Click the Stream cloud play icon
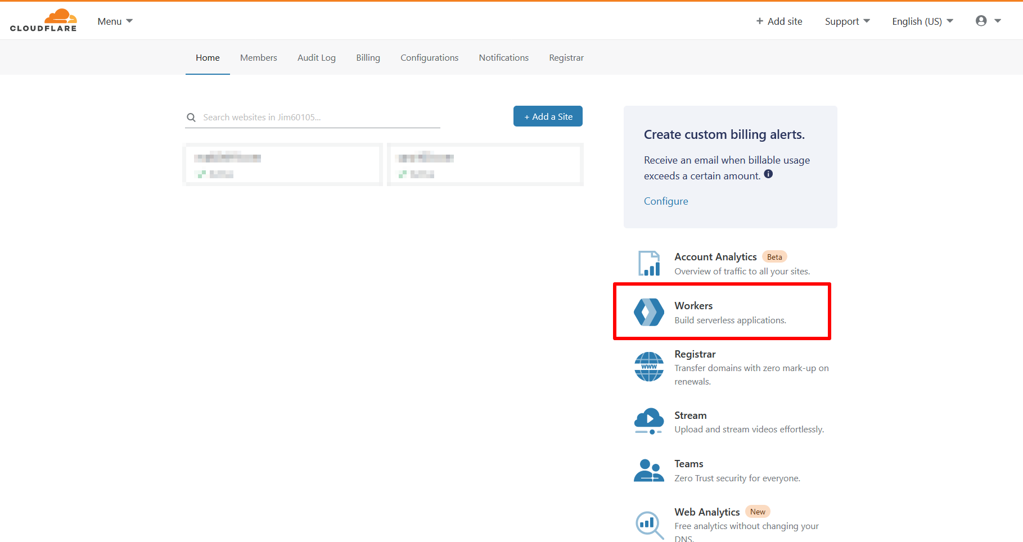 click(649, 421)
